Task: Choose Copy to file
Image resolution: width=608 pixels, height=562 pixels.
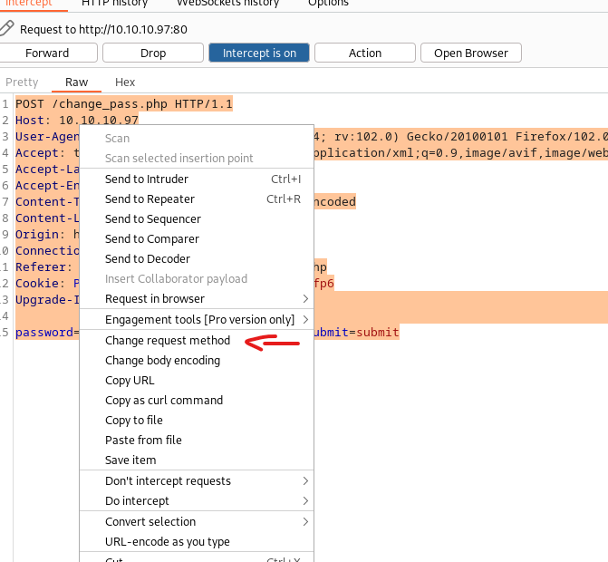Action: coord(197,420)
